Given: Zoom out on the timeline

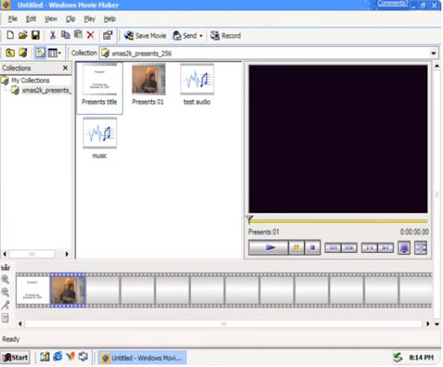Looking at the screenshot, I should (6, 292).
